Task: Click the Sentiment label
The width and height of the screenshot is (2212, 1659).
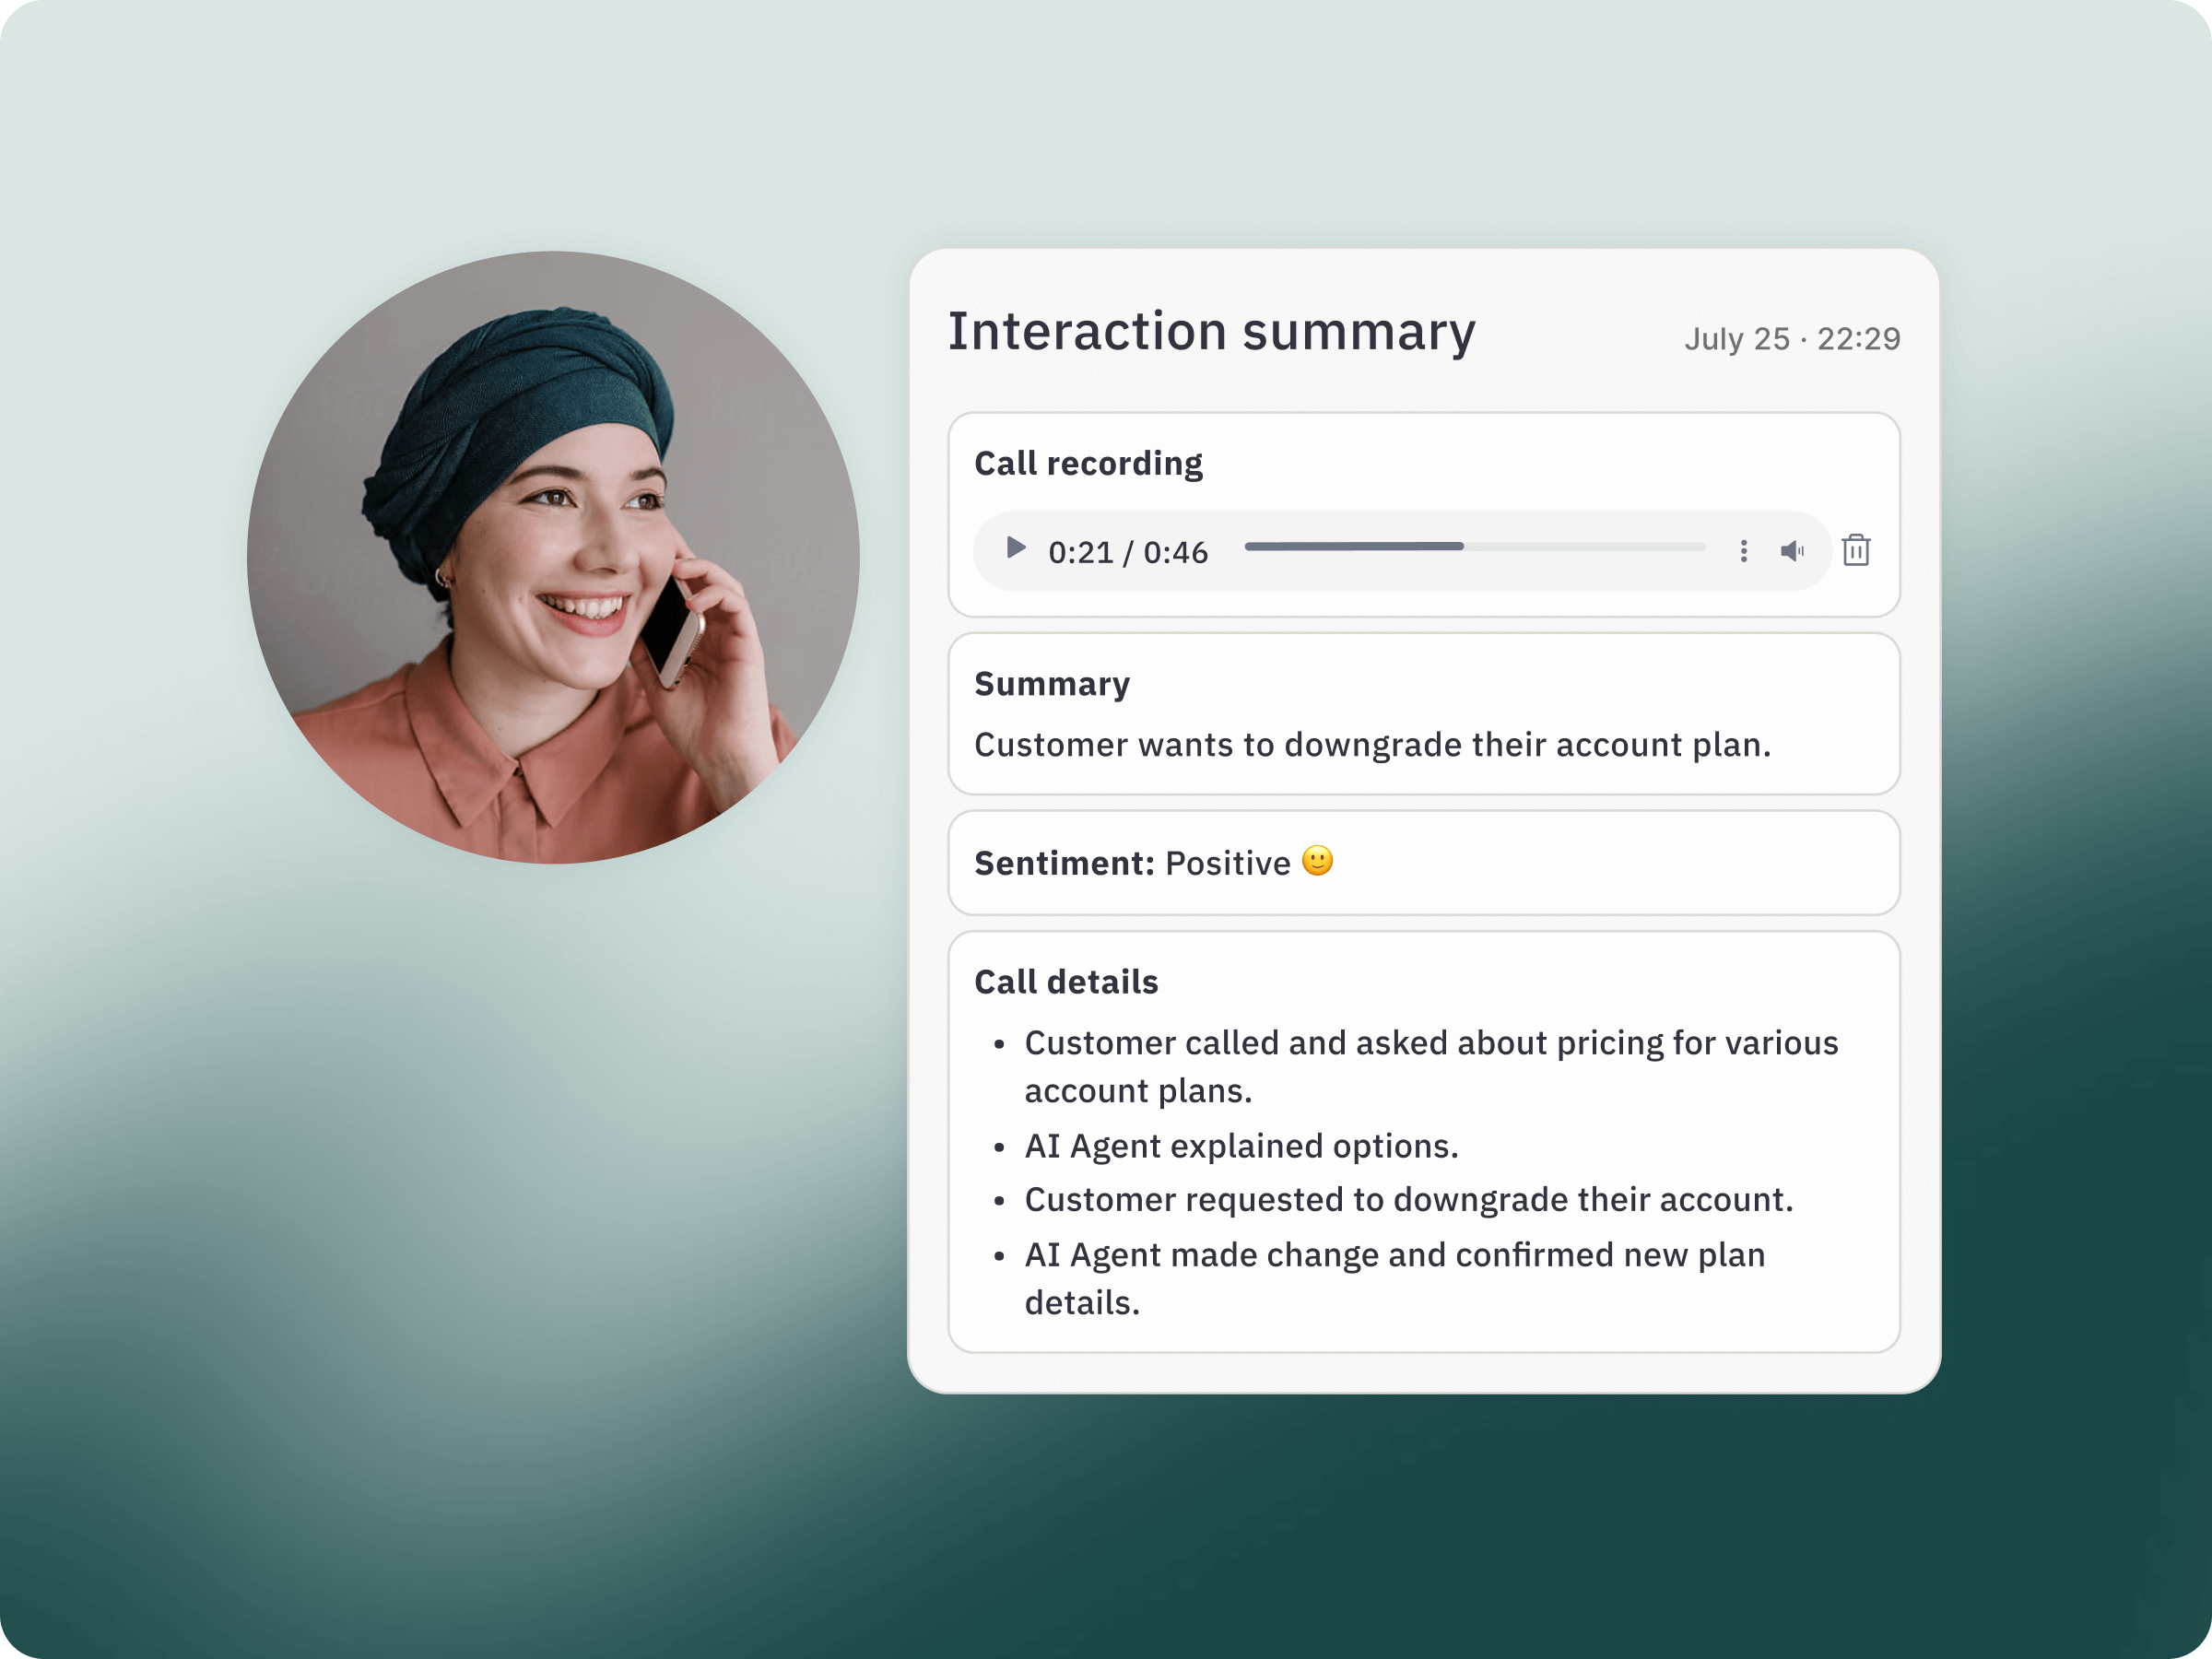Action: point(1064,863)
